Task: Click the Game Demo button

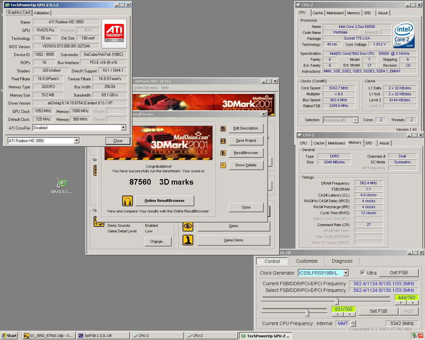Action: click(x=233, y=240)
